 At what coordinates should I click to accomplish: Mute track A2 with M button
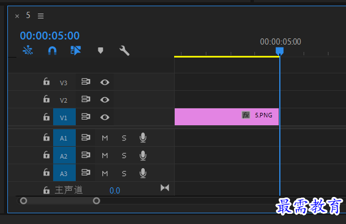(105, 156)
